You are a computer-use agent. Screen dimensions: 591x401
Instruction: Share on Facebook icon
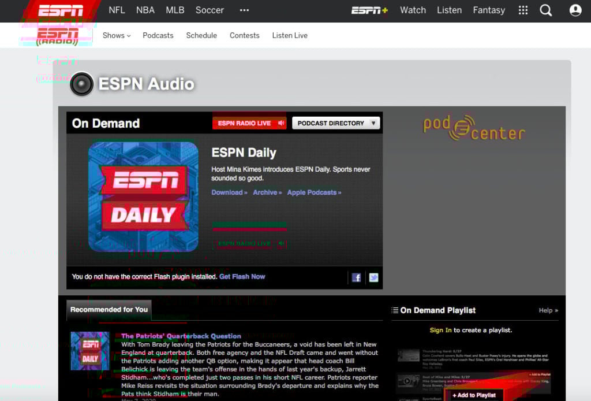(356, 278)
